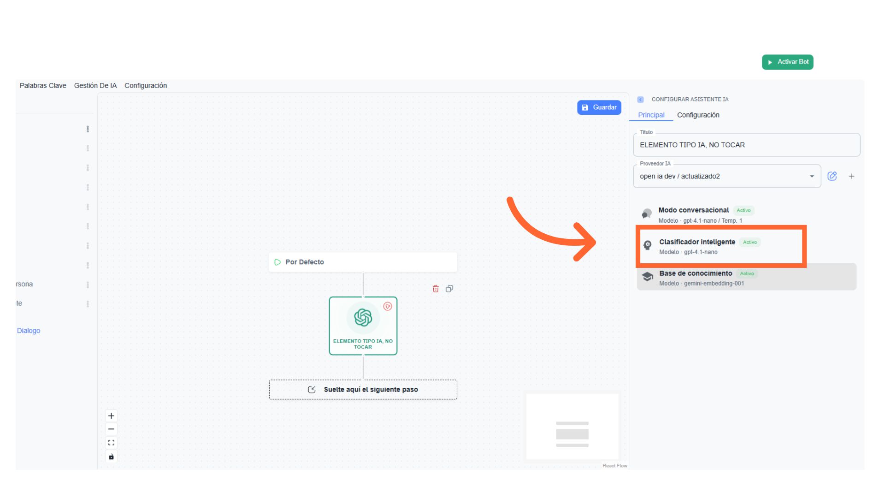Collapse the Configurar Asistente IA panel with the back arrow

click(x=640, y=100)
